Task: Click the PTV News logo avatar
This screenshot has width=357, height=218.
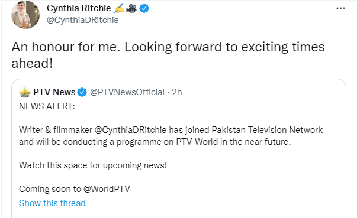Action: coord(25,92)
